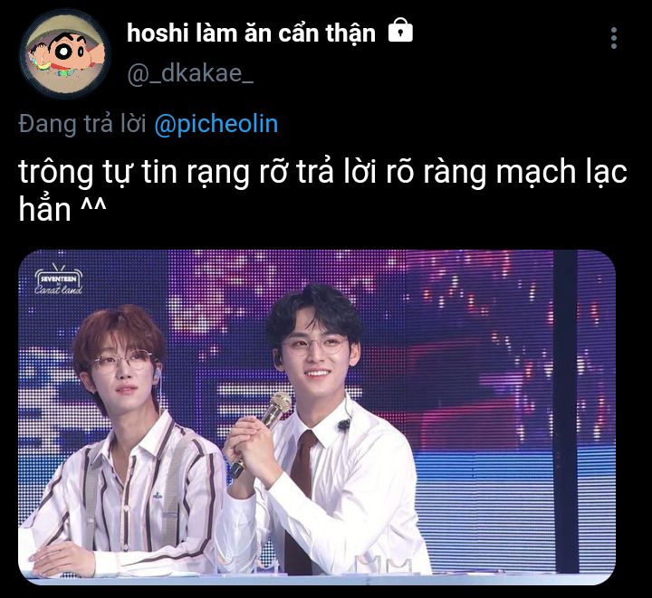Open the @picheolin mention link
This screenshot has height=598, width=652.
216,124
